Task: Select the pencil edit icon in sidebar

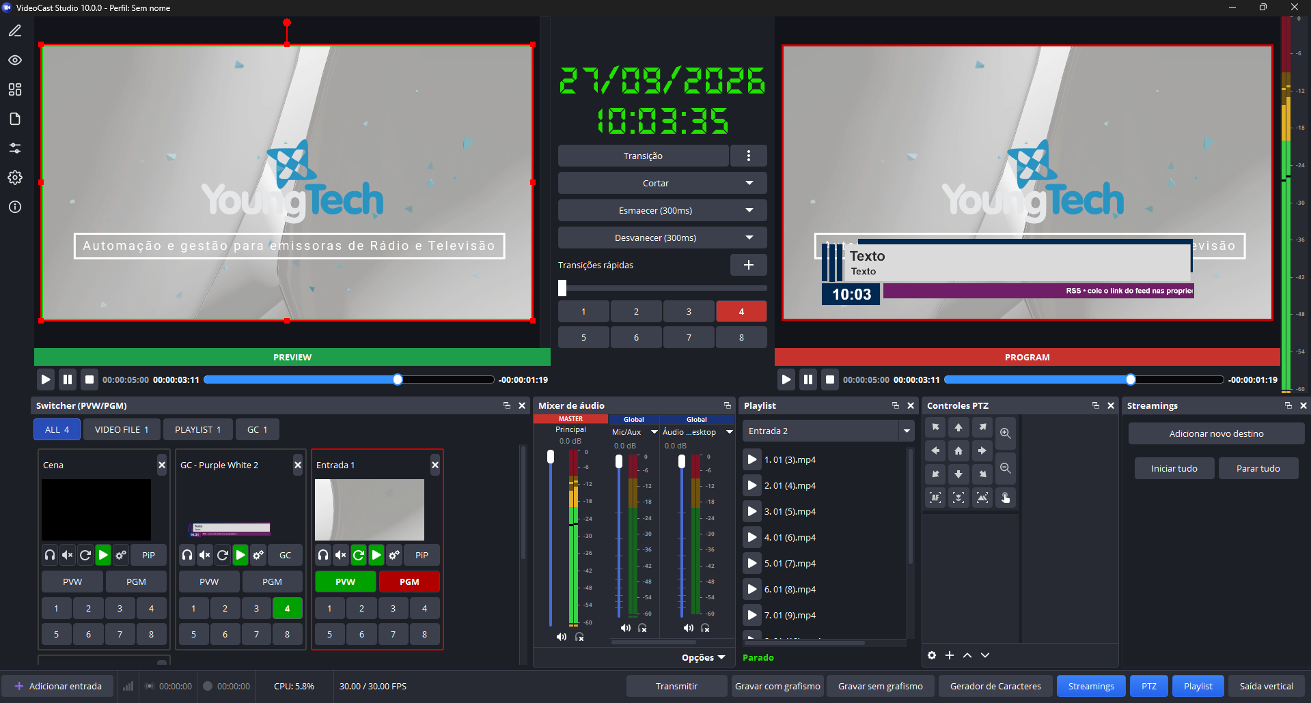Action: tap(15, 31)
